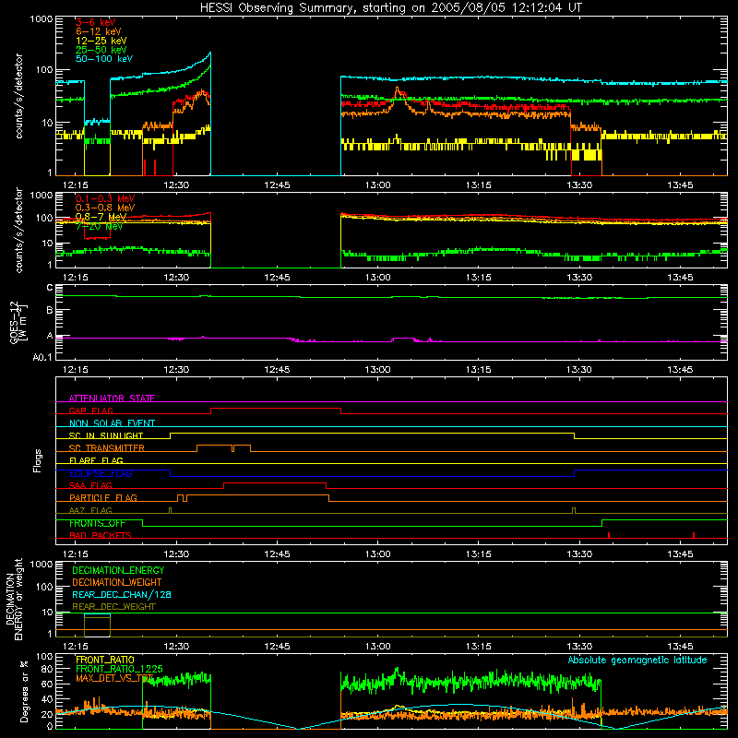Select the SC_TRANSMITTER flag label
This screenshot has width=738, height=738.
[106, 448]
